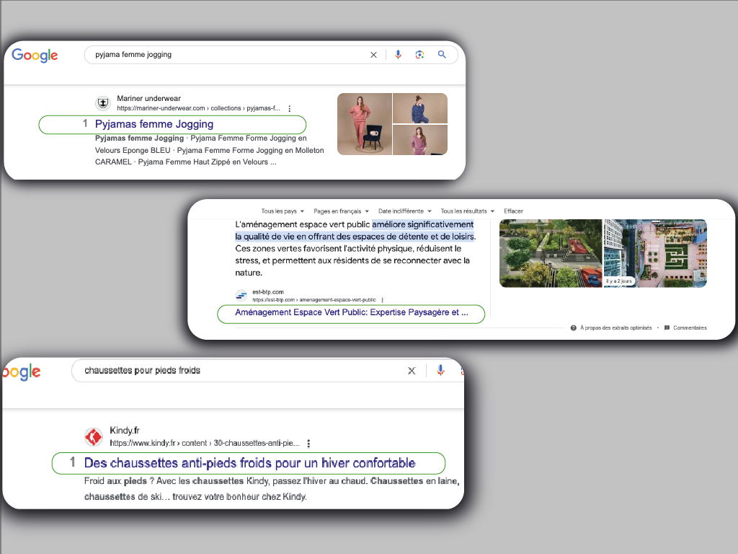
Task: Open the three-dot menu beside Kindy.fr result
Action: pos(308,444)
